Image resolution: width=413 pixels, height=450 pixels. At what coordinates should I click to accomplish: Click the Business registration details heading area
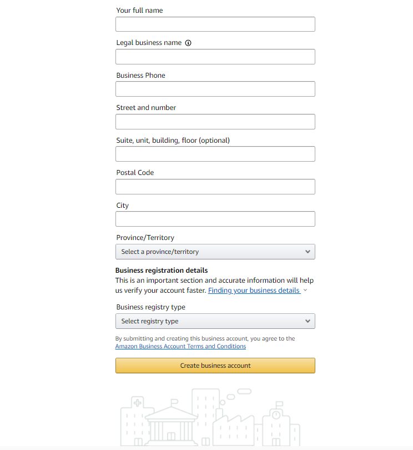coord(161,270)
